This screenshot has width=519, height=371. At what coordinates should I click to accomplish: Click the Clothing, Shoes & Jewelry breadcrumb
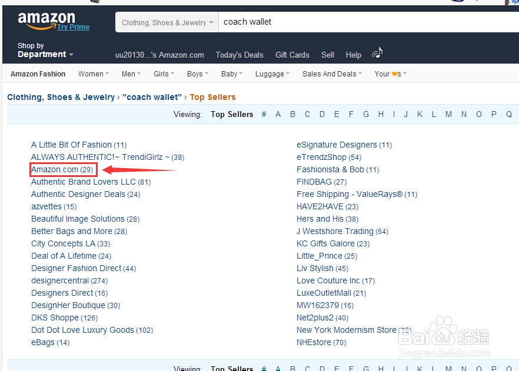point(61,97)
